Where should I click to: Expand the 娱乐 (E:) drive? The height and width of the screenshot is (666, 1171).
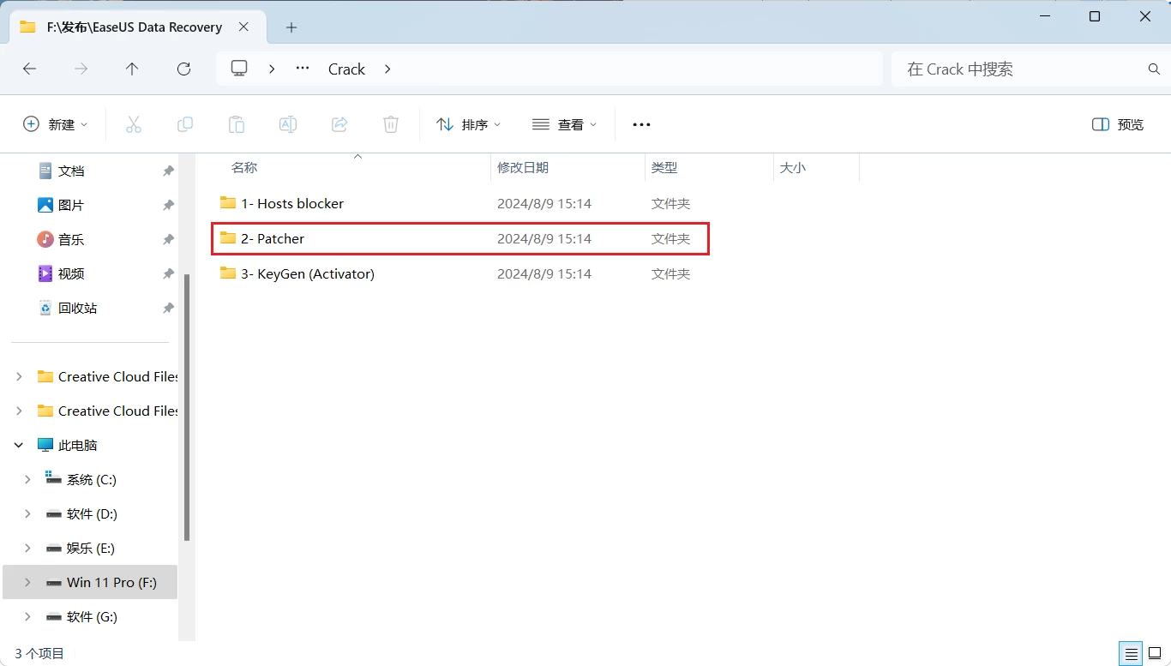coord(27,548)
